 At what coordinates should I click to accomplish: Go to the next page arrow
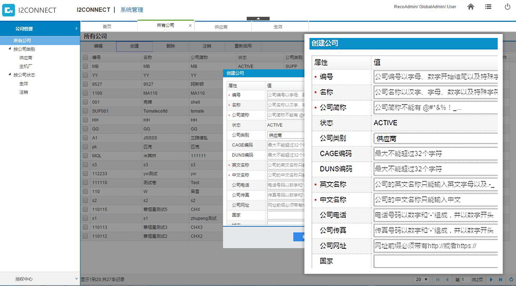pos(491,280)
